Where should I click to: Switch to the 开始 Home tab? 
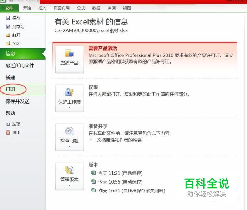click(27, 8)
